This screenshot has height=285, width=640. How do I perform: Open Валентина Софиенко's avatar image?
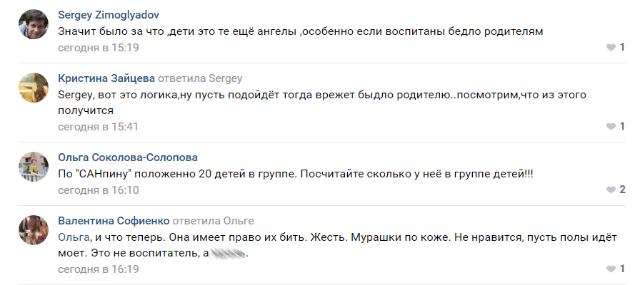click(x=33, y=229)
